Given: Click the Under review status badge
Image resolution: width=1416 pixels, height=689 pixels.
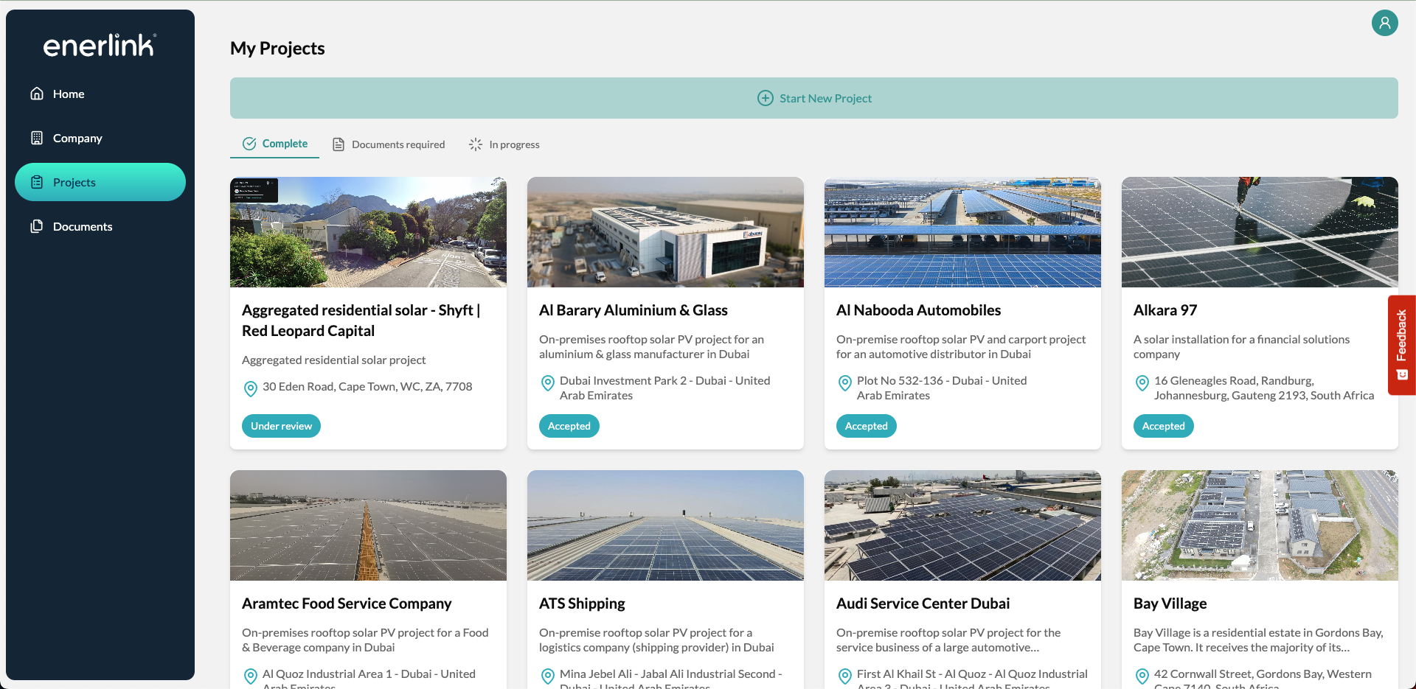Looking at the screenshot, I should 281,426.
